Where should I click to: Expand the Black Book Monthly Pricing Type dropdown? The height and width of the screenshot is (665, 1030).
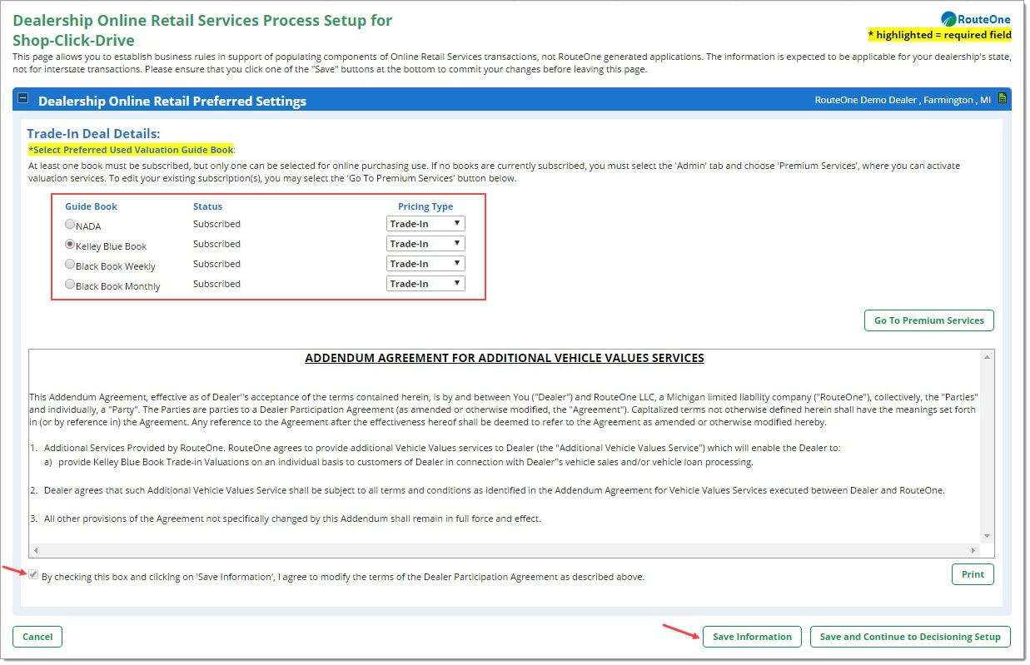[425, 284]
